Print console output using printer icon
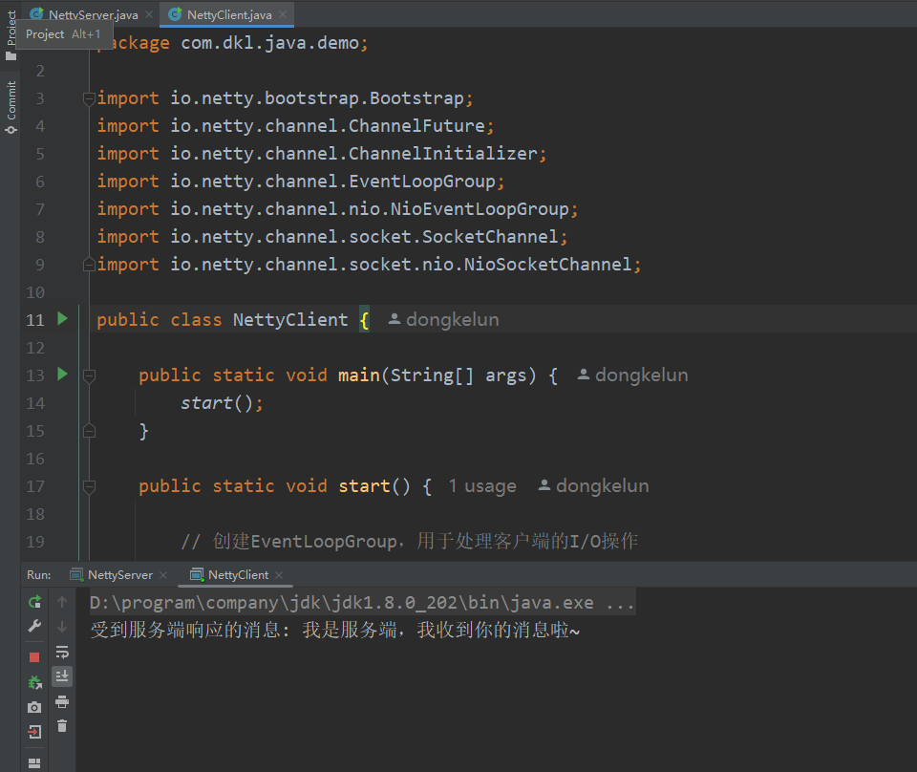 (62, 701)
